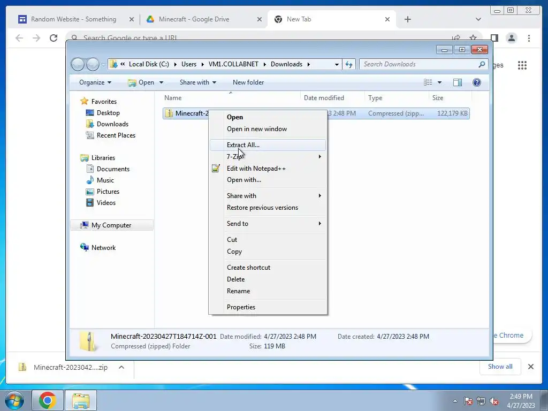Open download options arrow for Minecraft zip
Image resolution: width=548 pixels, height=411 pixels.
click(x=121, y=367)
